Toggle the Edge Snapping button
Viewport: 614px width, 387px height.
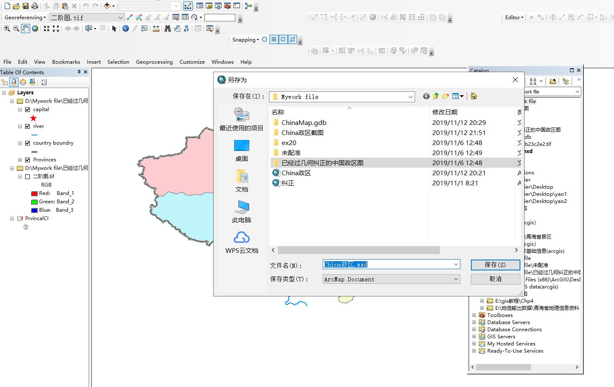[293, 39]
